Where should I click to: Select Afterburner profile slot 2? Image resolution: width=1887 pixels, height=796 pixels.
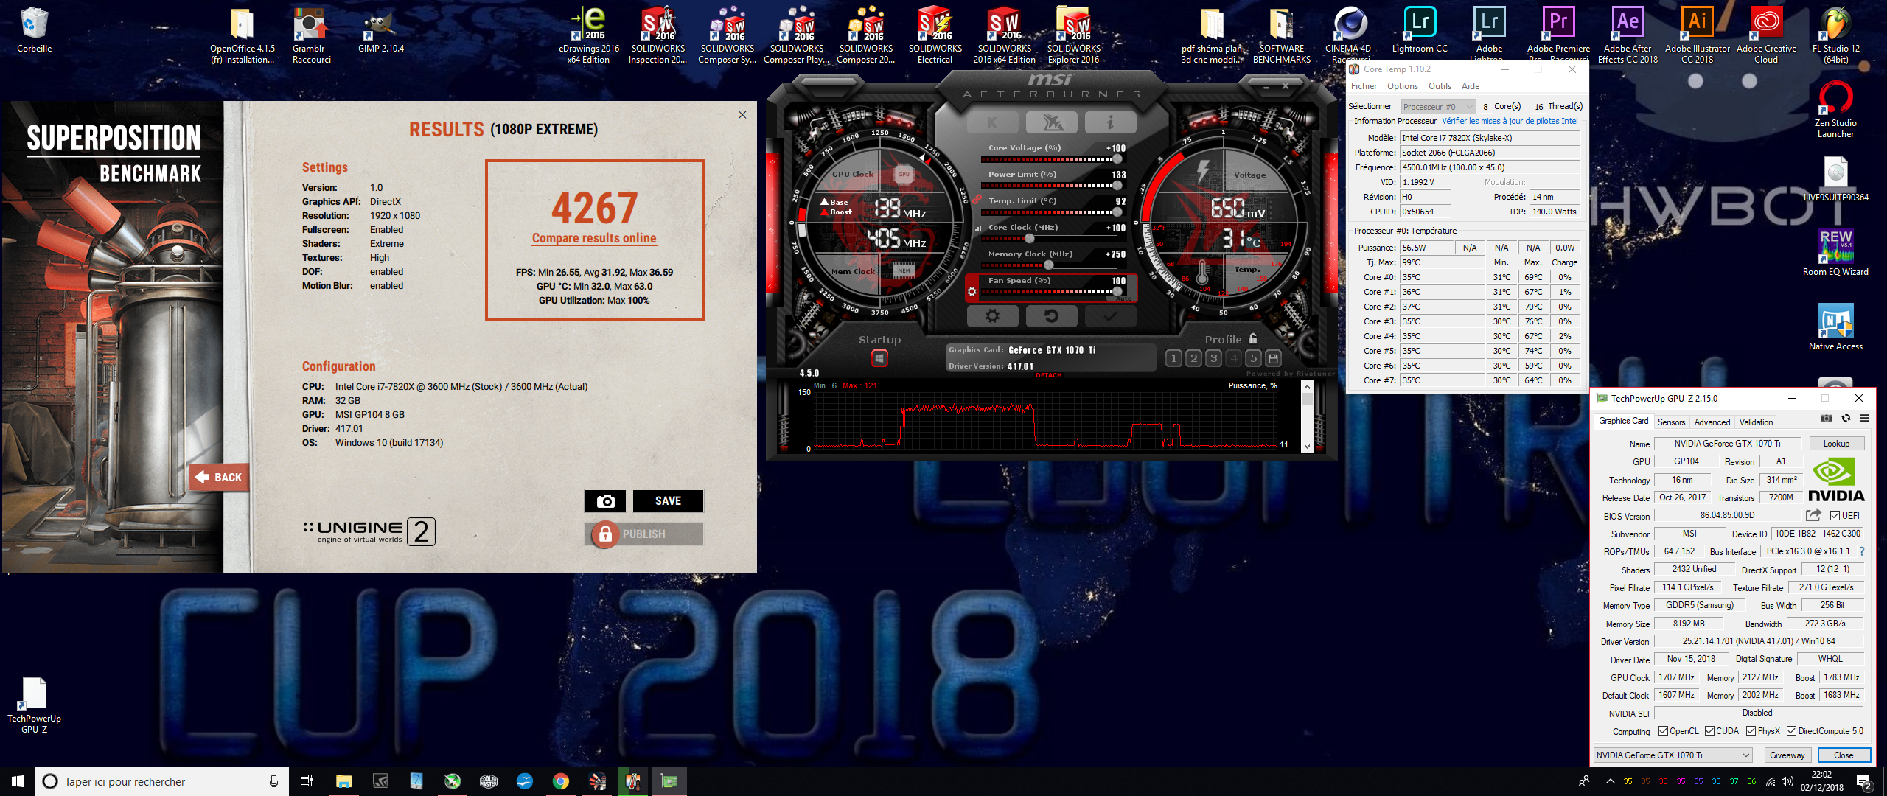pyautogui.click(x=1193, y=358)
